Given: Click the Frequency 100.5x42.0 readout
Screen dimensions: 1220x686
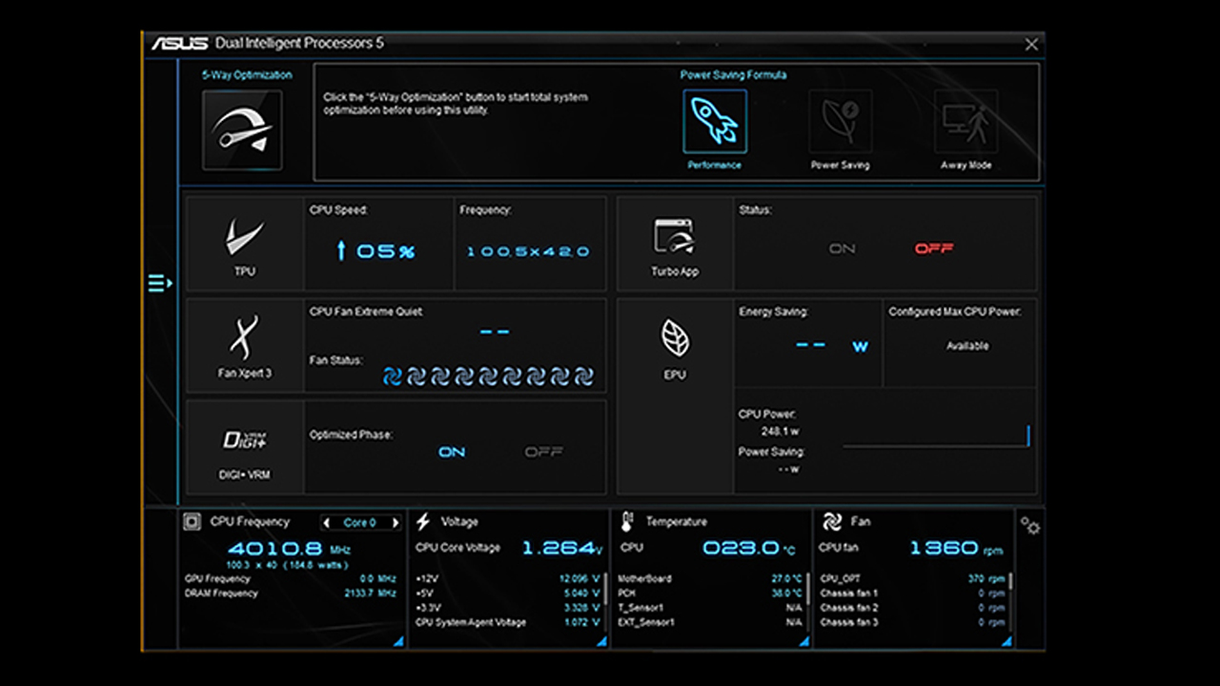Looking at the screenshot, I should 528,252.
